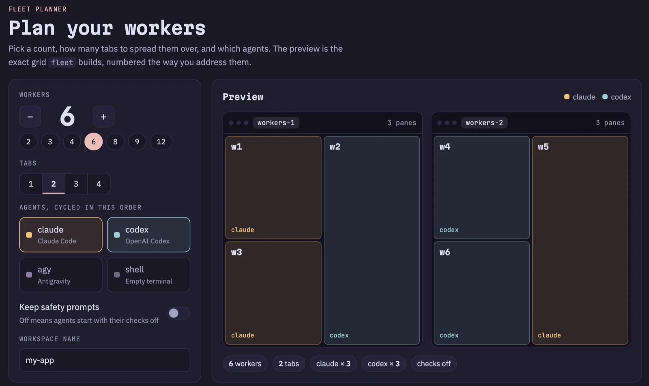The image size is (649, 386).
Task: Toggle the codex OpenAI Codex agent card
Action: pyautogui.click(x=148, y=235)
